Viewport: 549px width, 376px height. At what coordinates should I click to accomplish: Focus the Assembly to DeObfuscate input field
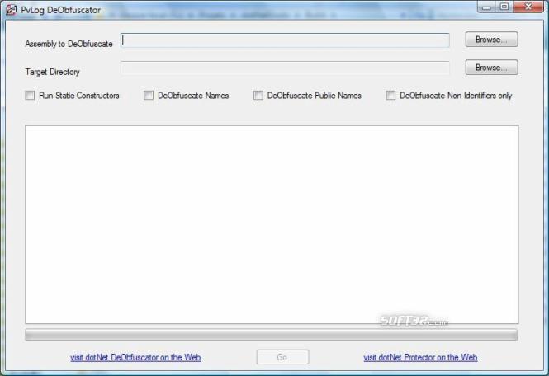coord(285,40)
